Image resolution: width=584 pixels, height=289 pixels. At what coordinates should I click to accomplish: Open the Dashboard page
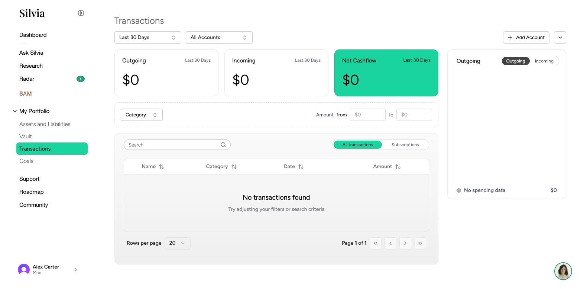click(x=33, y=35)
